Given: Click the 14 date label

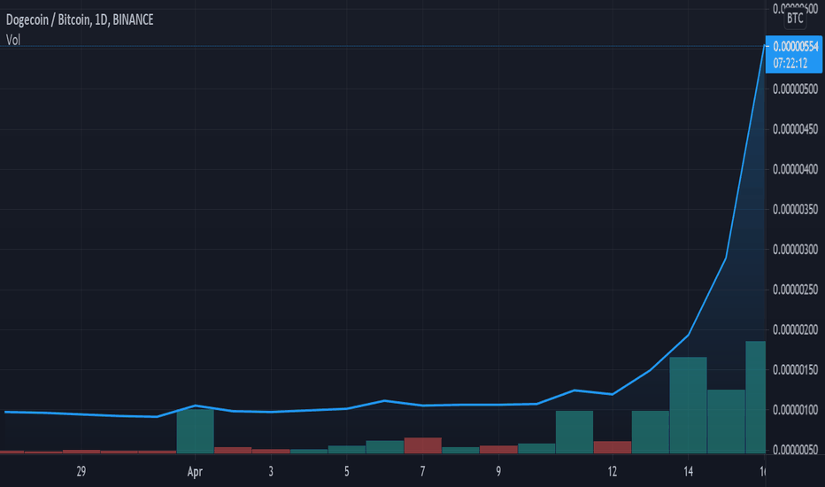Looking at the screenshot, I should tap(688, 471).
